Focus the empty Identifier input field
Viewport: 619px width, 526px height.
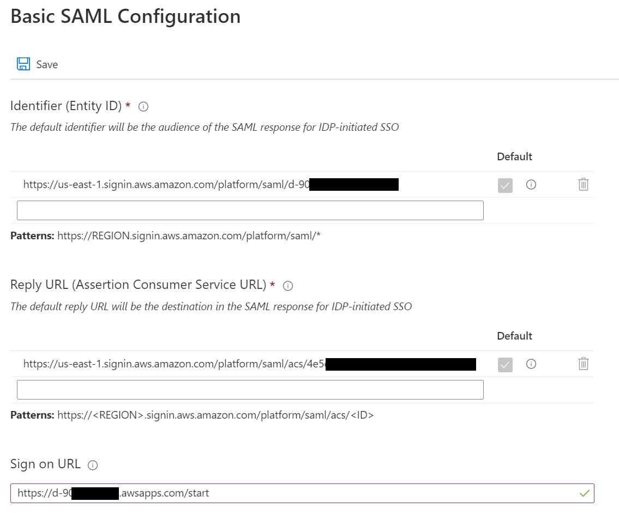tap(250, 210)
